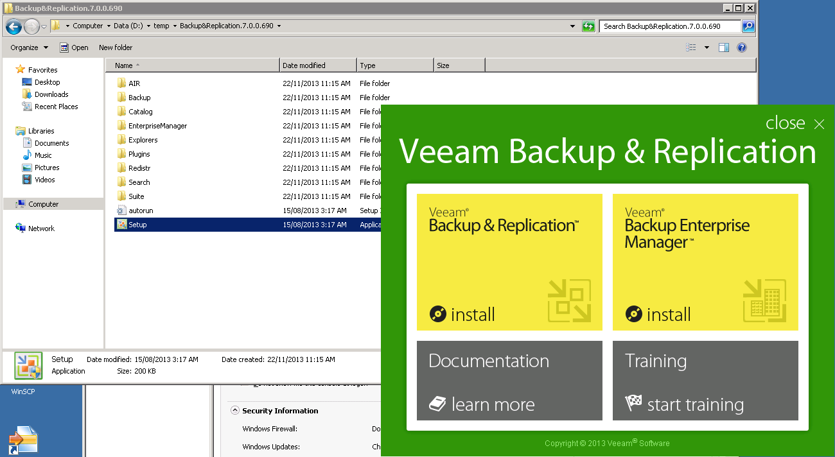The image size is (835, 457).
Task: Select the AIR folder icon
Action: (122, 83)
